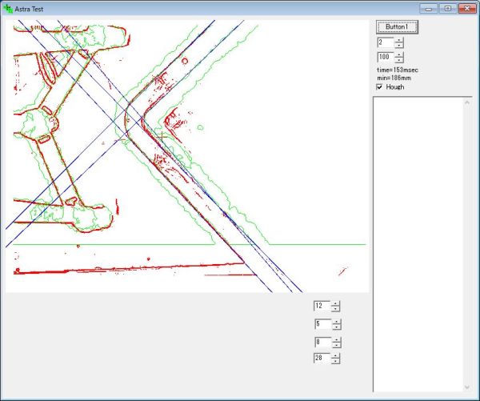This screenshot has height=401, width=480.
Task: Click the input field showing 5
Action: click(323, 324)
